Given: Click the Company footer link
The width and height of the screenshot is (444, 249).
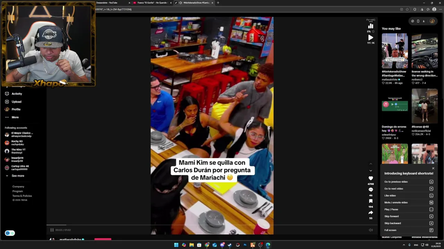Looking at the screenshot, I should 18,186.
